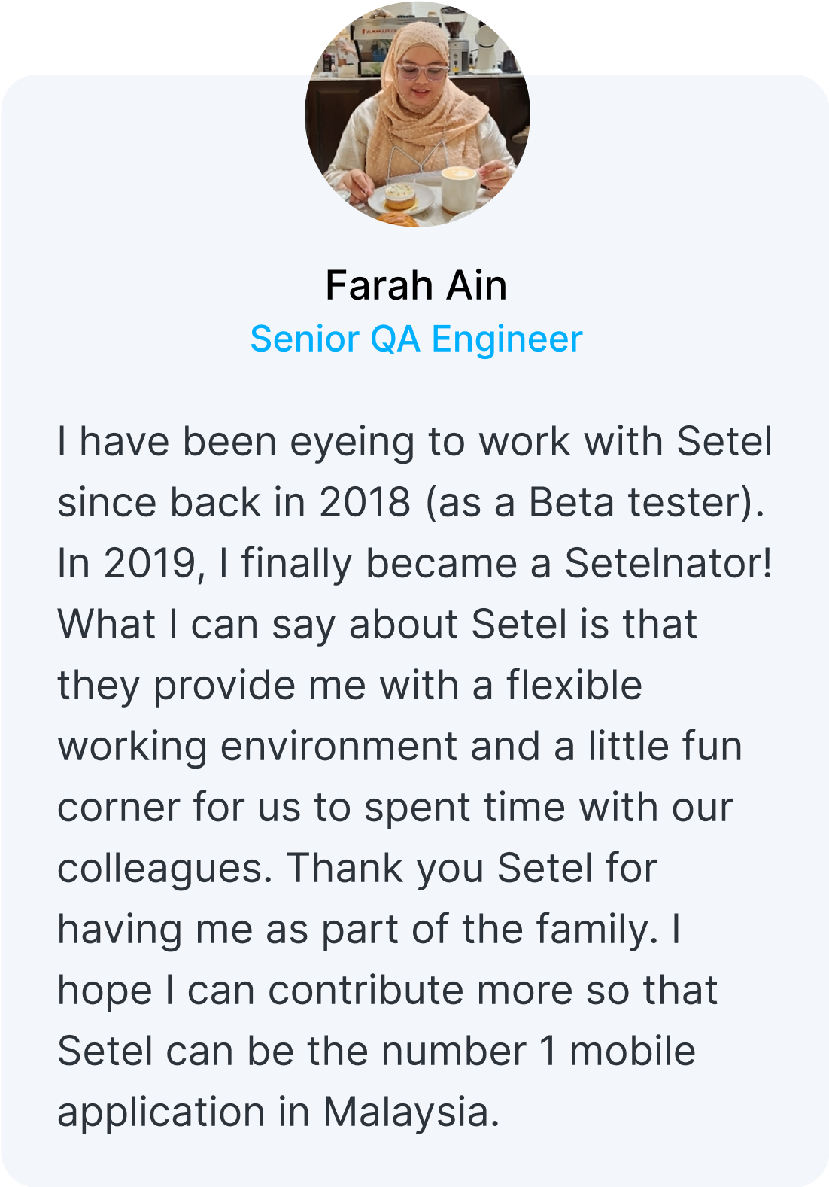Click the year '2018' in the testimonial
829x1187 pixels.
coord(365,502)
